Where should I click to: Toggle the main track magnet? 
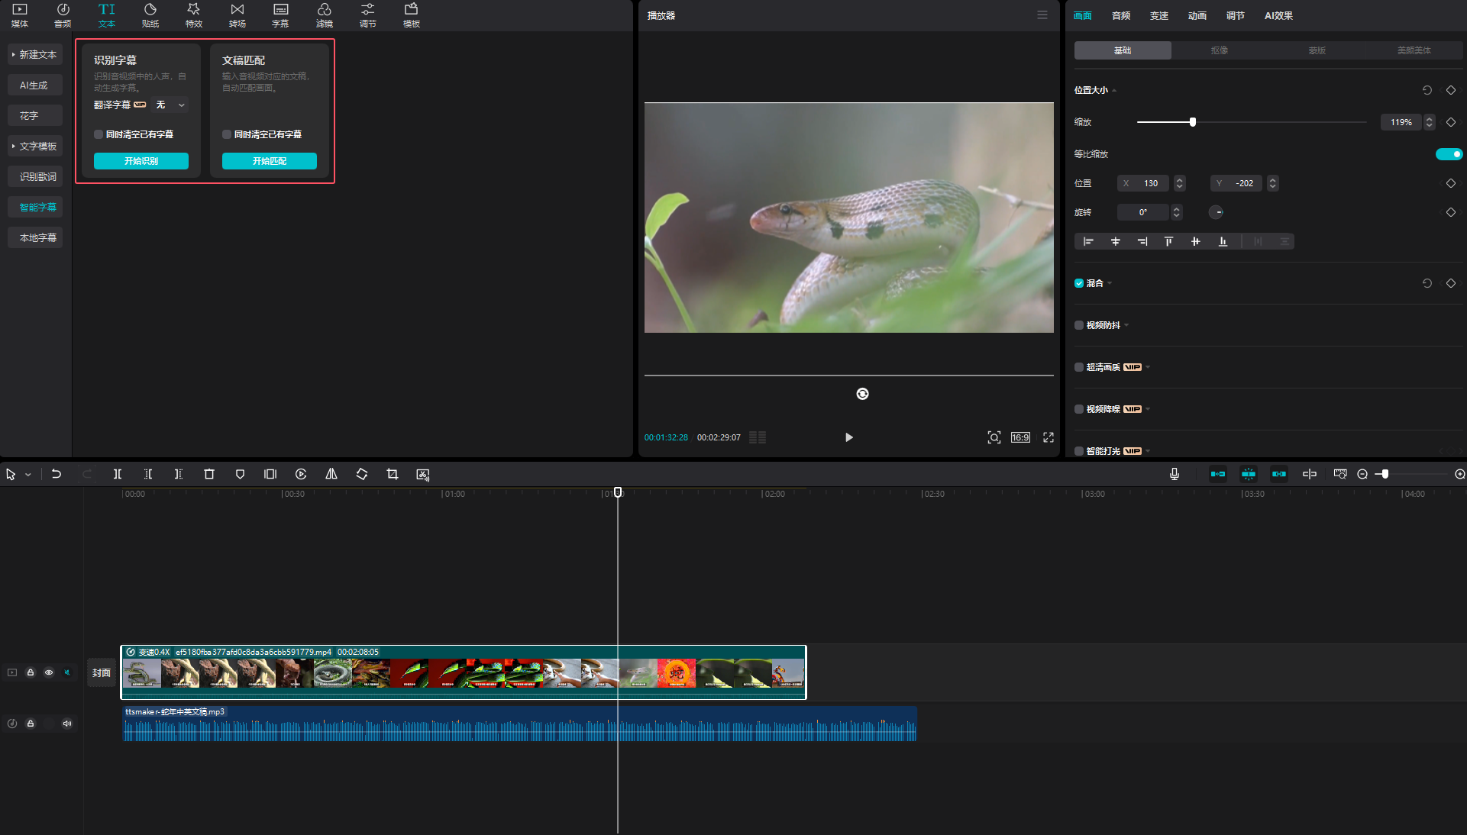point(1218,474)
